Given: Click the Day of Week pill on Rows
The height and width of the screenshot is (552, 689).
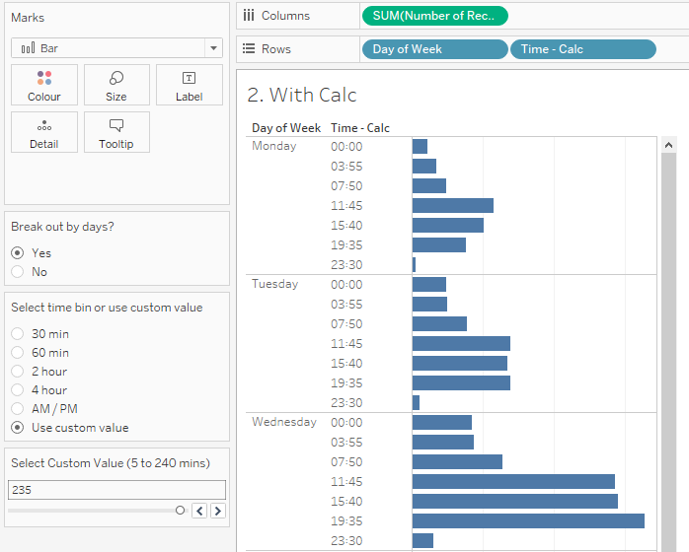Looking at the screenshot, I should tap(434, 49).
